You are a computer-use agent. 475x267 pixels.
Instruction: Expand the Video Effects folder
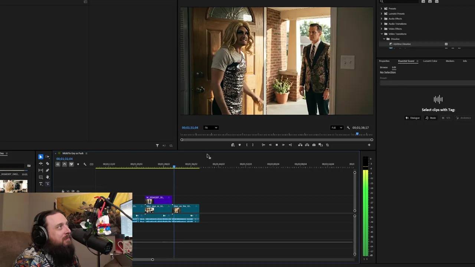[x=381, y=29]
